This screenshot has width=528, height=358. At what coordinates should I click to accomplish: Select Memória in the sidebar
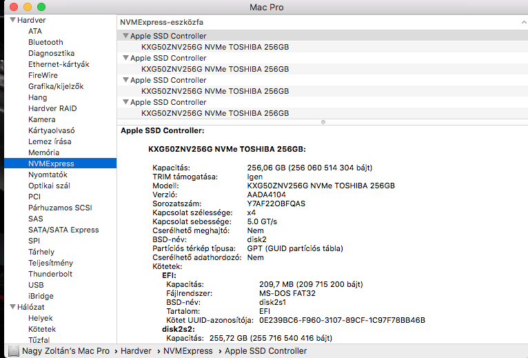[44, 152]
